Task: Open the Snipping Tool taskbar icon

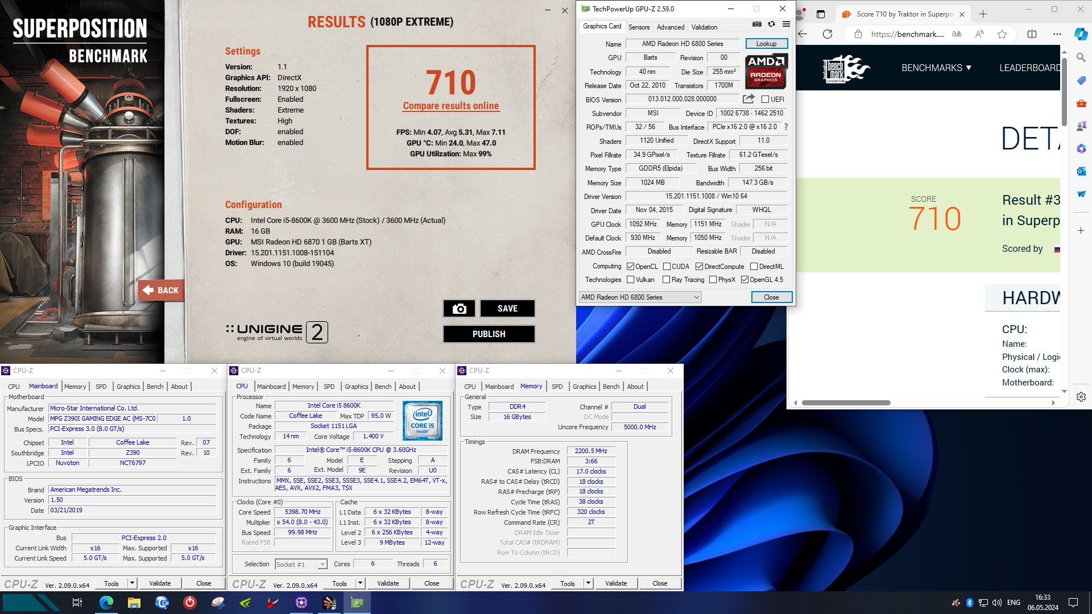Action: [218, 603]
